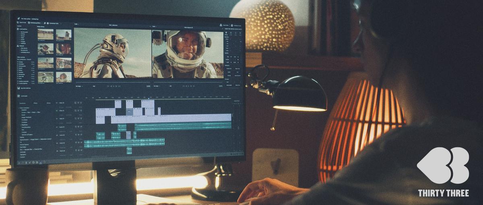Expand Local machine in the Sources tree
This screenshot has width=483, height=205.
pyautogui.click(x=23, y=29)
